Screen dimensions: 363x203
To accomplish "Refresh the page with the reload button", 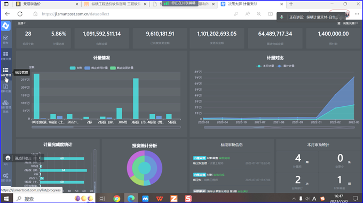I will point(20,14).
